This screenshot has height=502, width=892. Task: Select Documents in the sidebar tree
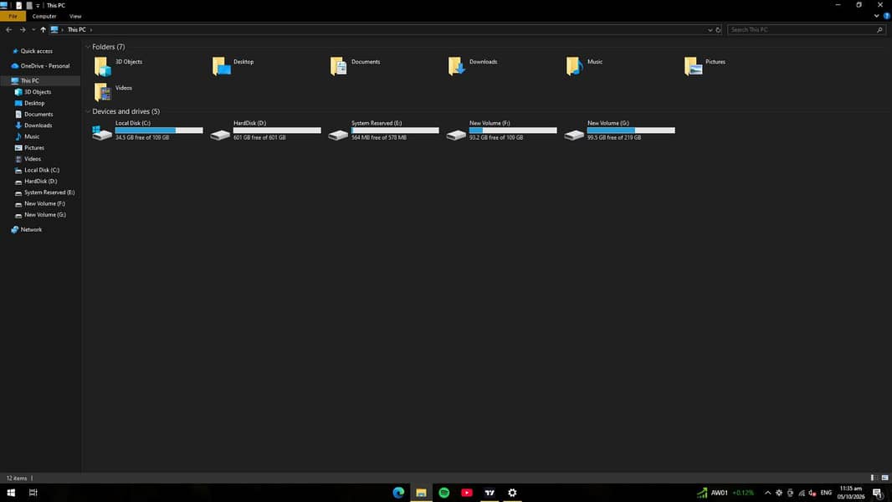[40, 115]
